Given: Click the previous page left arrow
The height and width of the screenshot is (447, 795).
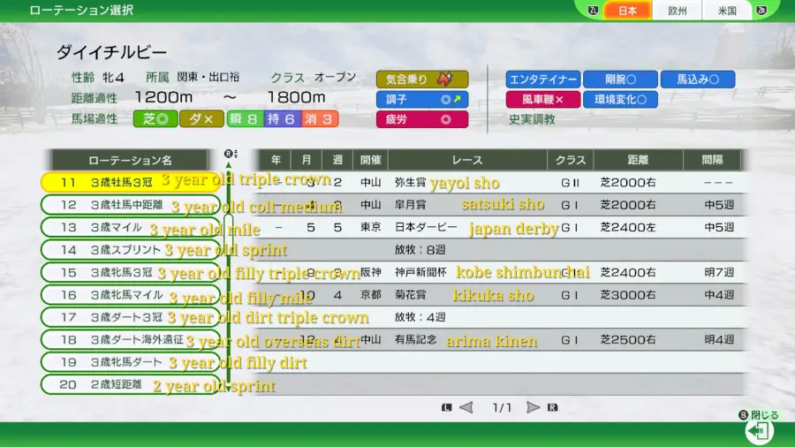Looking at the screenshot, I should coord(466,407).
